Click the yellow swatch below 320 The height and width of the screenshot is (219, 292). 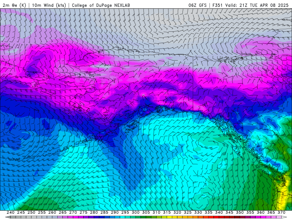tap(175, 217)
